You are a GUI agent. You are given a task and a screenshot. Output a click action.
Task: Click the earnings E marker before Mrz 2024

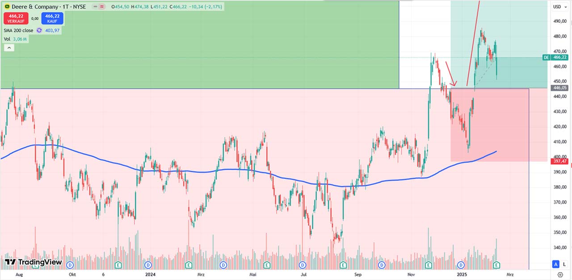[x=189, y=264]
